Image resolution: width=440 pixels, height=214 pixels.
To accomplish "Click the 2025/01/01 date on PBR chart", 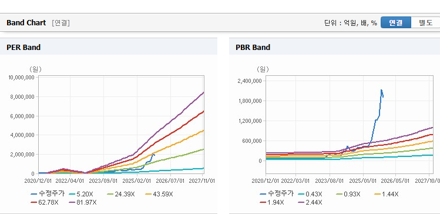I will pyautogui.click(x=363, y=180).
